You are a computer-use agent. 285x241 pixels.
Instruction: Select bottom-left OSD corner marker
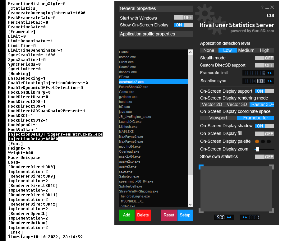[201, 211]
